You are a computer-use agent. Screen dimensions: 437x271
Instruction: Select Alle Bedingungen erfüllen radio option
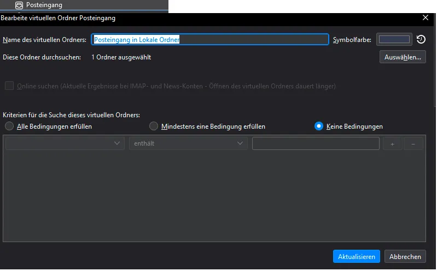point(9,126)
